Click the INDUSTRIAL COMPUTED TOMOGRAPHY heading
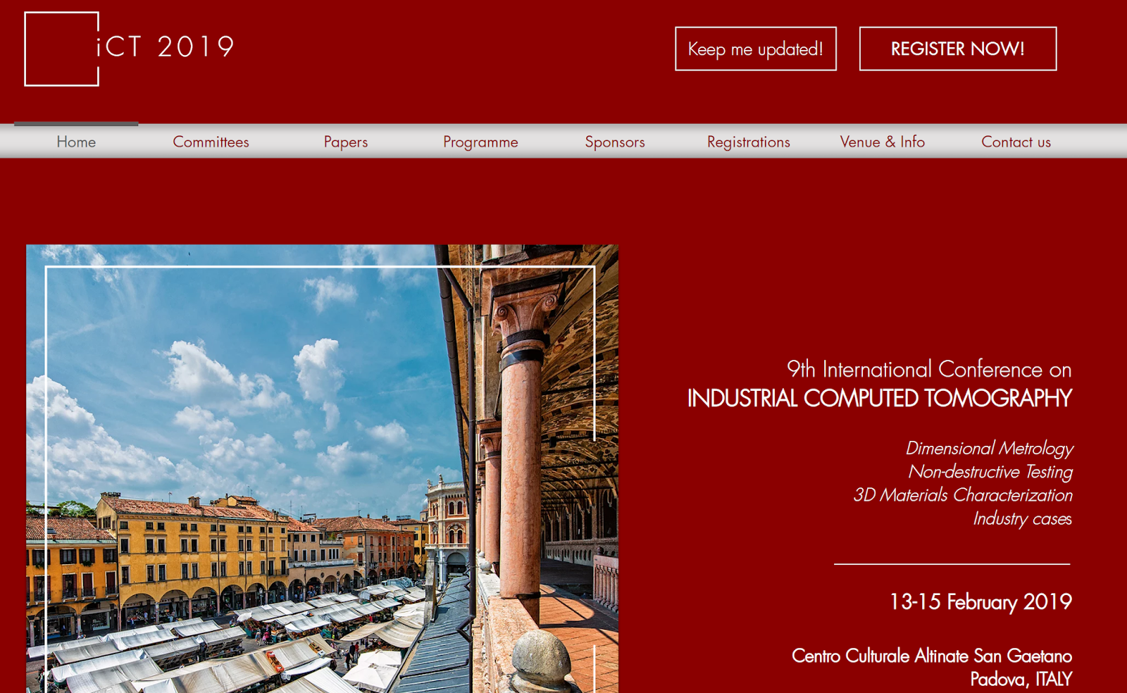Screen dimensions: 1127x693 coord(880,399)
